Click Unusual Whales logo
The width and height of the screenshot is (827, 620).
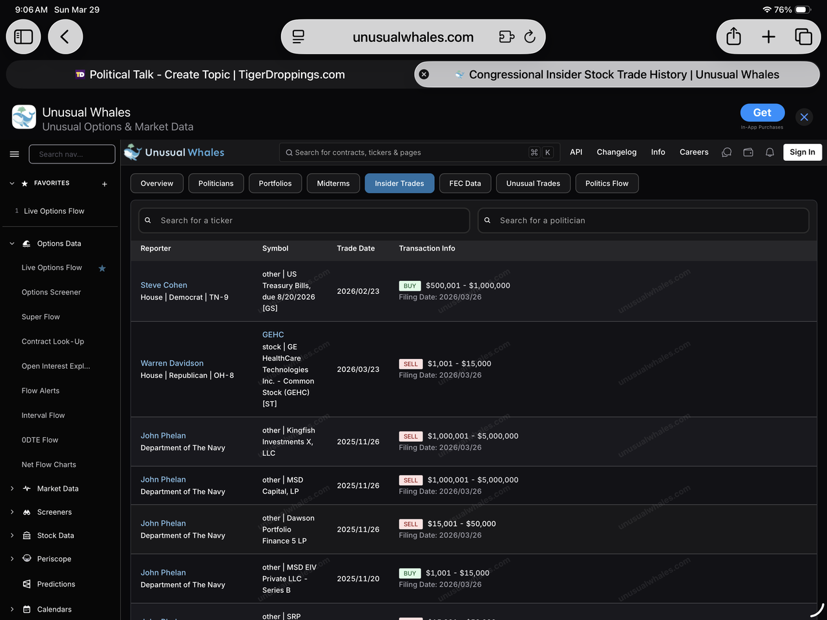click(x=174, y=152)
